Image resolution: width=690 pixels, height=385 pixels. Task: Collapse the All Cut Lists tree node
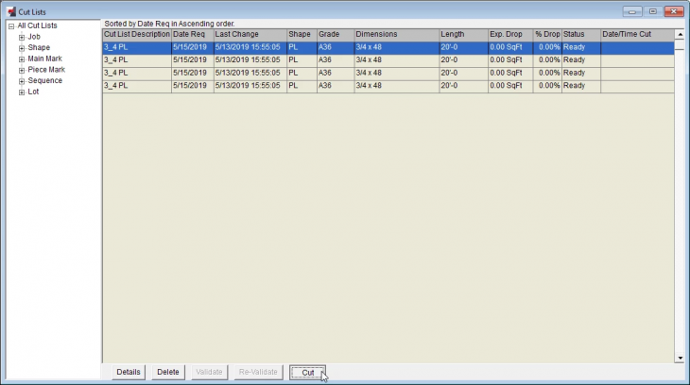click(x=11, y=26)
